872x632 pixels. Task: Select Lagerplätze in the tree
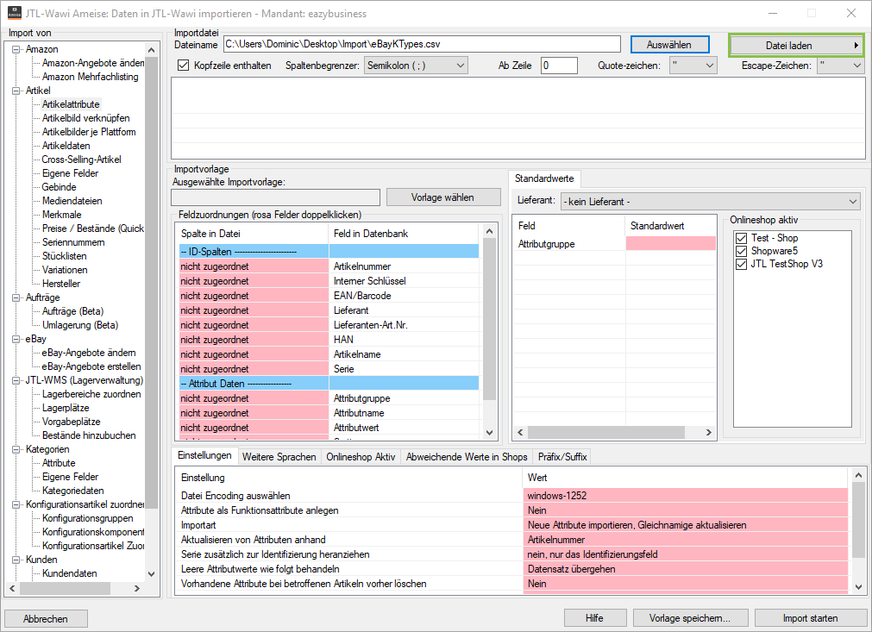click(x=65, y=408)
